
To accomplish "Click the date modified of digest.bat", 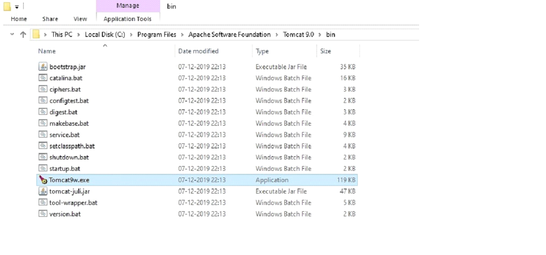I will (202, 112).
